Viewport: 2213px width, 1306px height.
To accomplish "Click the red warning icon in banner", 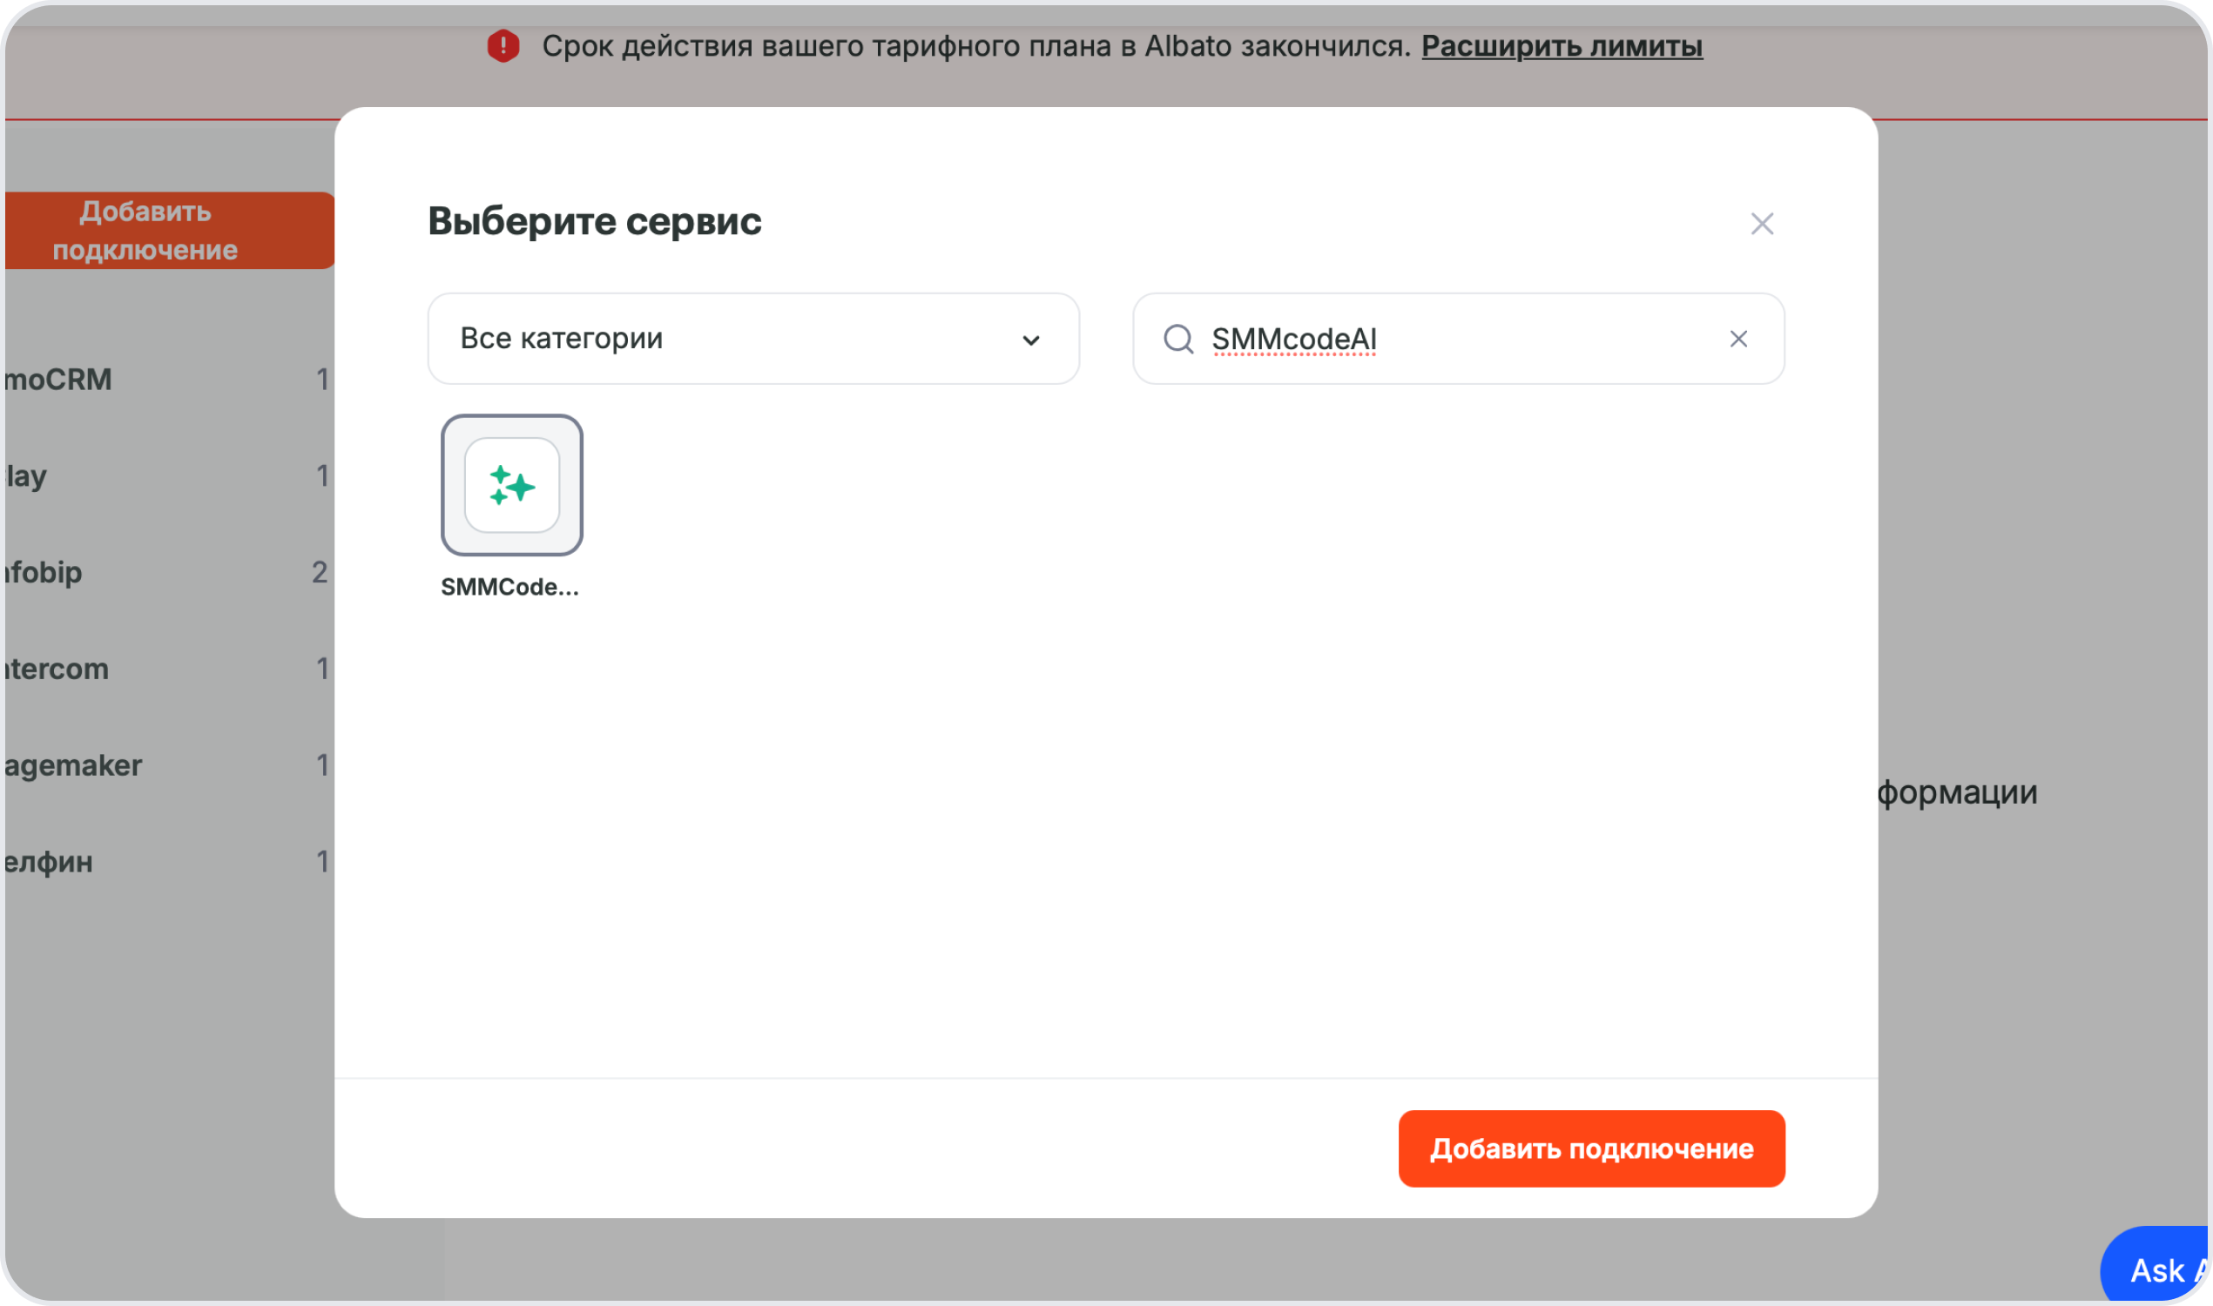I will pos(503,46).
